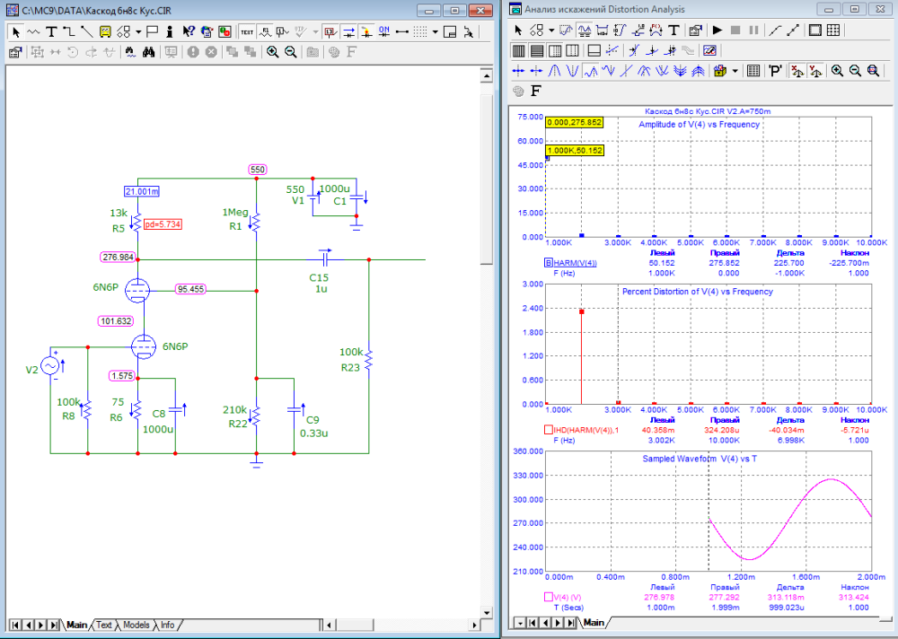
Task: Toggle the HARM(V(4)) curve selector box
Action: pos(548,263)
